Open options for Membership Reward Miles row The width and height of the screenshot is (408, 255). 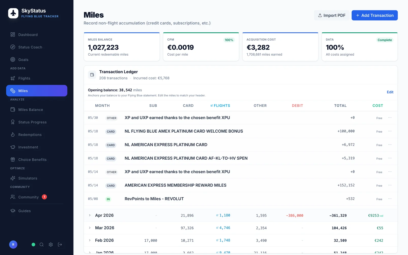click(x=390, y=185)
